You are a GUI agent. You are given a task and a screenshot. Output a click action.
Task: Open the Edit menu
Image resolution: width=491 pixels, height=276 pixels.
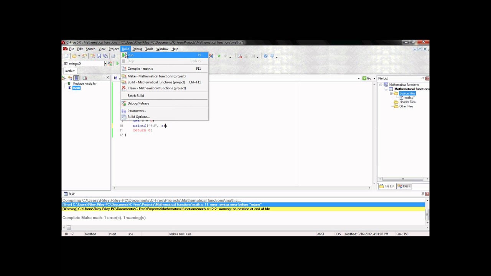pos(80,49)
